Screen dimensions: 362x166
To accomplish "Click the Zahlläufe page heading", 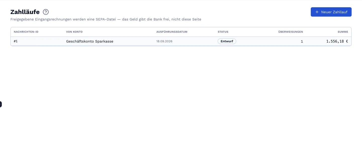I will 25,12.
